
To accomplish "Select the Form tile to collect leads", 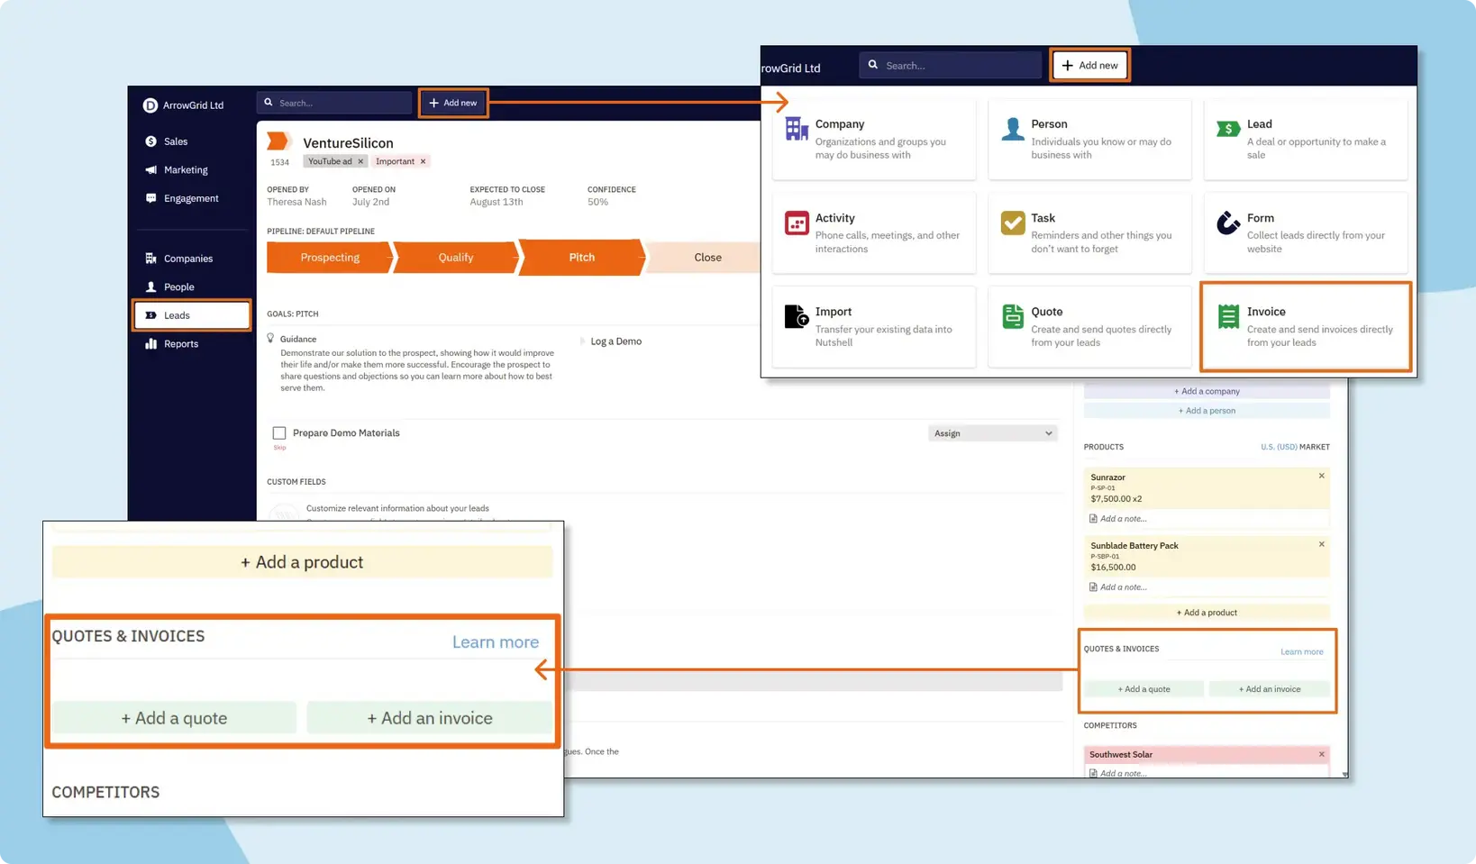I will click(x=1305, y=232).
